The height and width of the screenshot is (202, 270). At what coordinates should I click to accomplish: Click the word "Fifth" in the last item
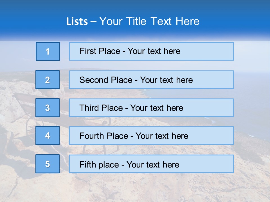click(87, 164)
